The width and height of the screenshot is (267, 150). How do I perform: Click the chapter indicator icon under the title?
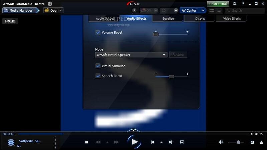coord(19,146)
